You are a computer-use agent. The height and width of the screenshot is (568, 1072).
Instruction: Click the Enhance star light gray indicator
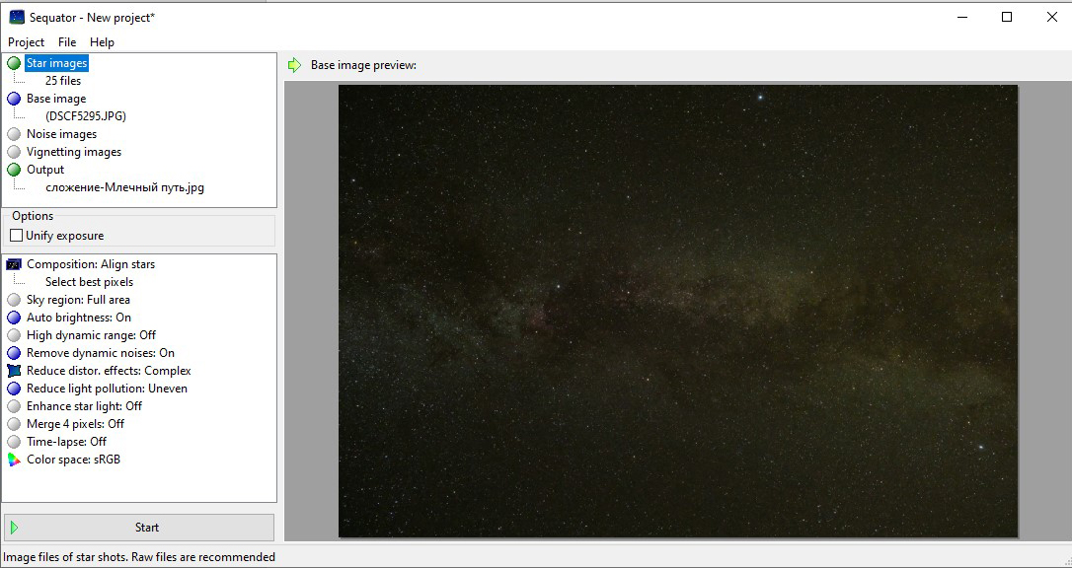(14, 406)
